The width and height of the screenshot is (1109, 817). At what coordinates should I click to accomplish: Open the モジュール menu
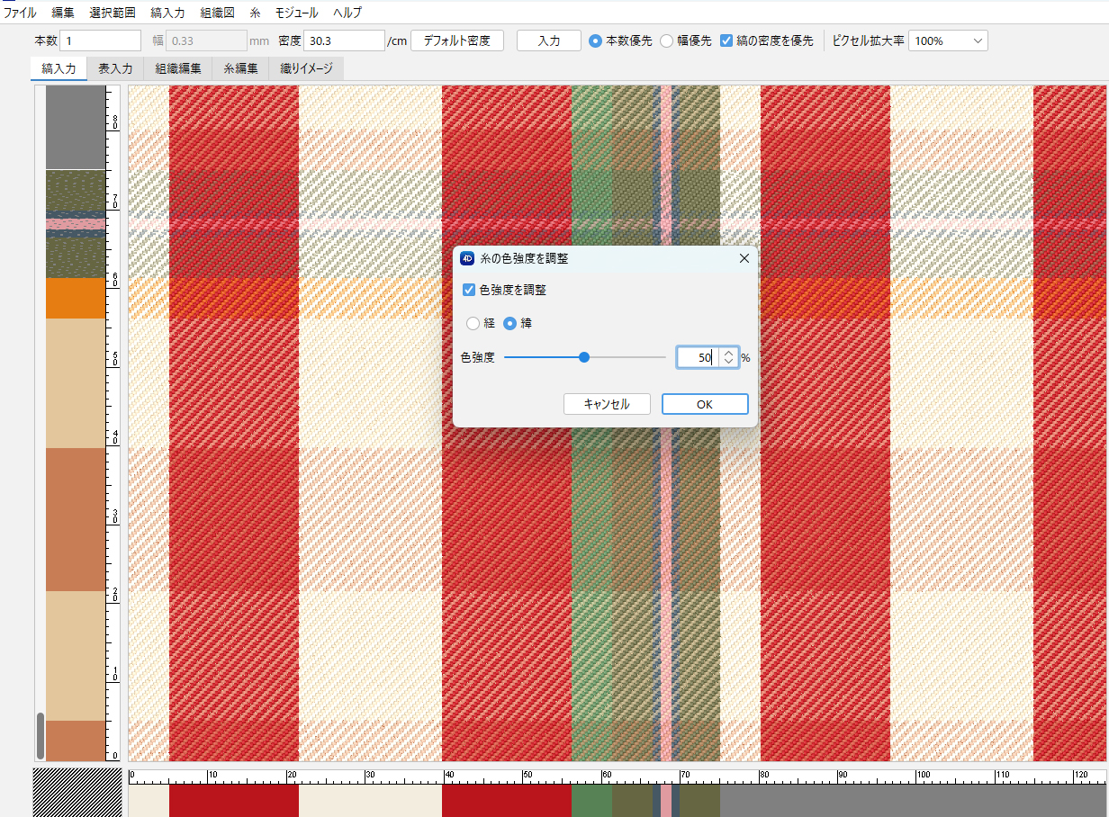click(x=295, y=13)
